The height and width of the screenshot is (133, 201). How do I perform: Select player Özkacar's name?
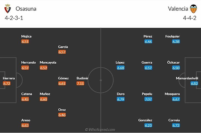[x=173, y=62]
